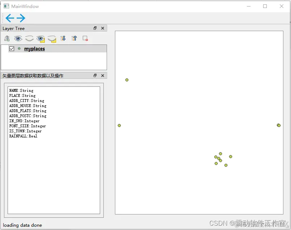Screen dimensions: 291x230
Task: Click the green point symbol beside myplaces
Action: tap(19, 48)
